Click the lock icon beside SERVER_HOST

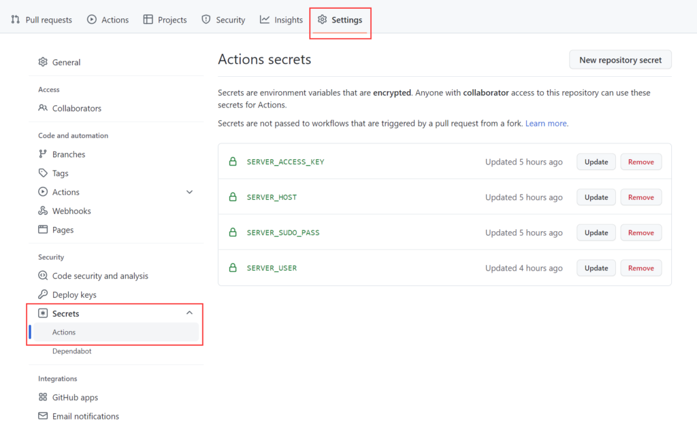tap(233, 197)
